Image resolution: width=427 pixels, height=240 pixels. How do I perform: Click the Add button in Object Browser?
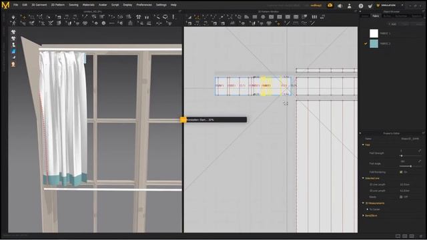click(392, 24)
